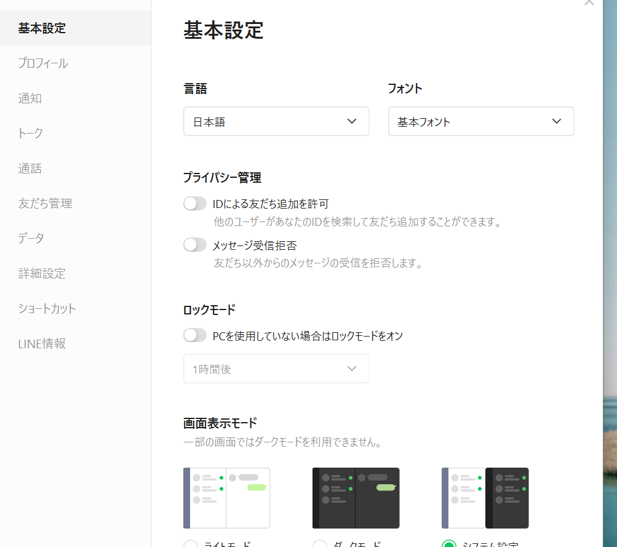Select 基本設定 in the sidebar
Image resolution: width=617 pixels, height=547 pixels.
click(42, 28)
